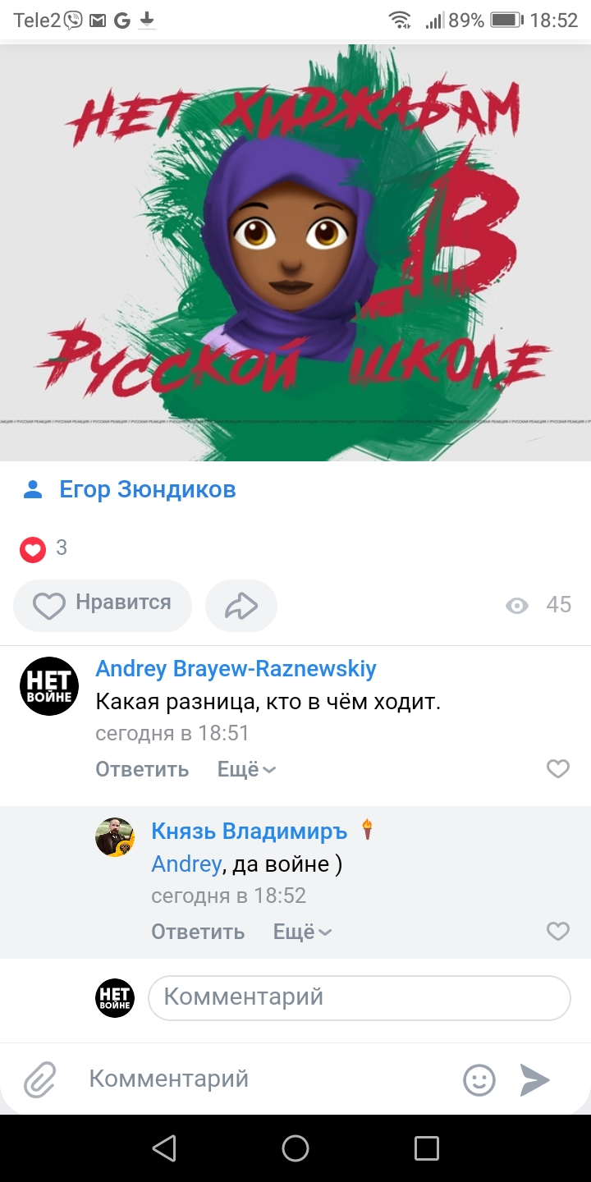Like the post with Нравится button

coord(103,606)
